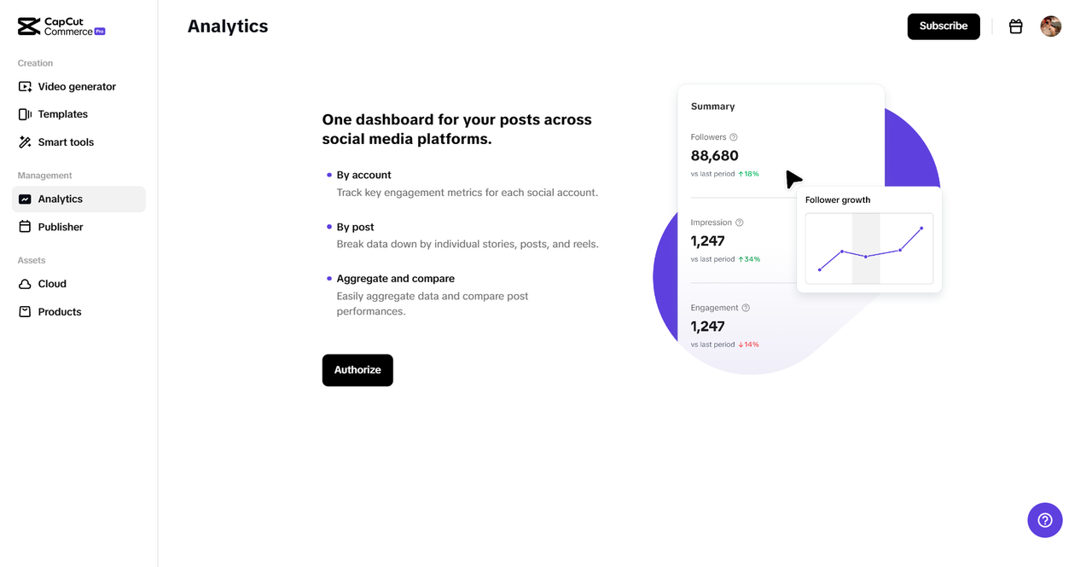Click the Follower growth chart thumbnail
The height and width of the screenshot is (567, 1092).
pyautogui.click(x=868, y=248)
